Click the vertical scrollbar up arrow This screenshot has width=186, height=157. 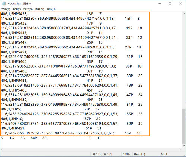(184, 13)
